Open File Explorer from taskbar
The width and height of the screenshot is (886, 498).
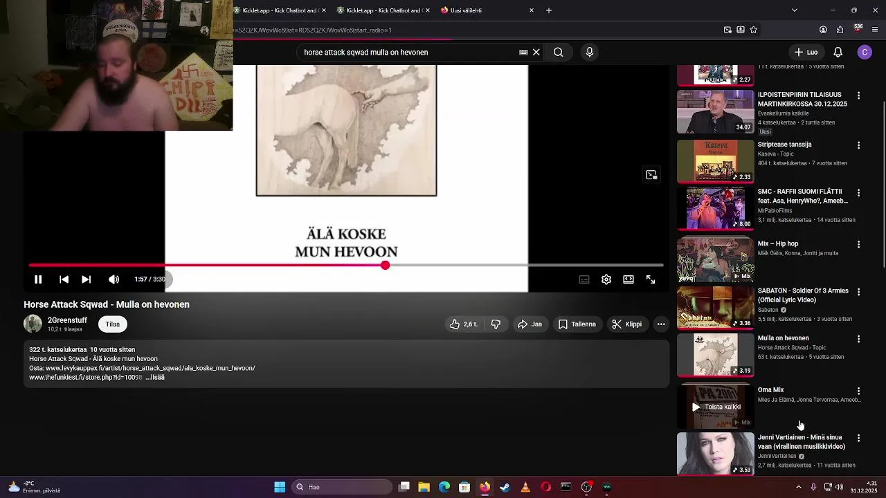coord(424,487)
